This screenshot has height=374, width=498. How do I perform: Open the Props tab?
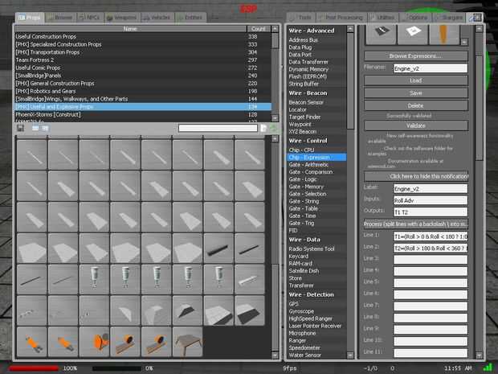29,18
